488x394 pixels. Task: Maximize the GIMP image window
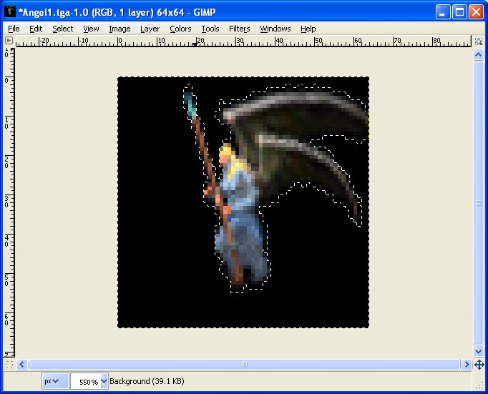click(x=460, y=11)
